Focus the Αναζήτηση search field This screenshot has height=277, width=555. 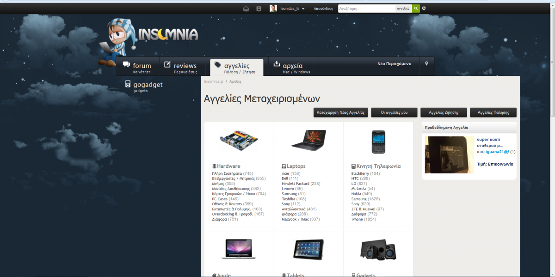pos(366,8)
